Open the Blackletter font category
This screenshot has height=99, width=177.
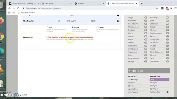tap(132, 46)
